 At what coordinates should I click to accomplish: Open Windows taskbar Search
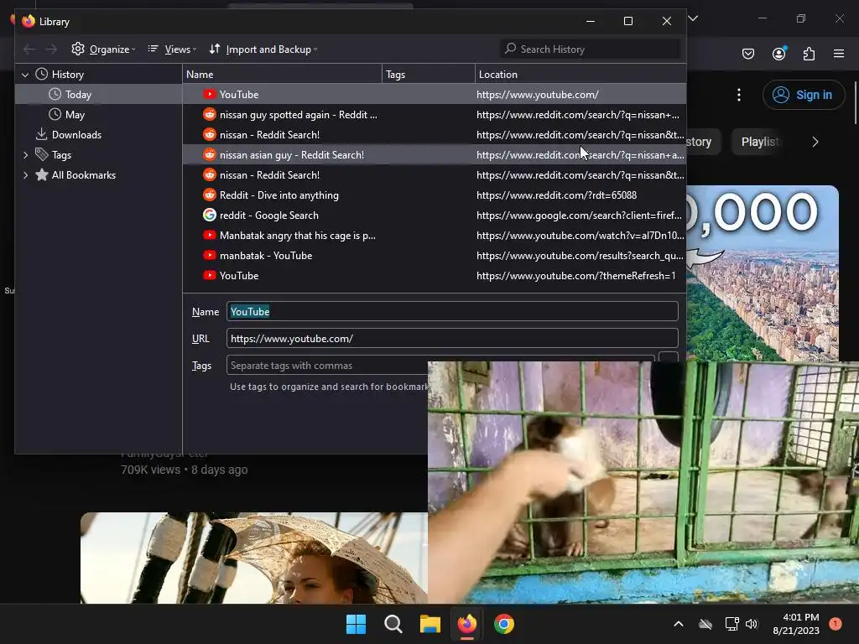(393, 624)
